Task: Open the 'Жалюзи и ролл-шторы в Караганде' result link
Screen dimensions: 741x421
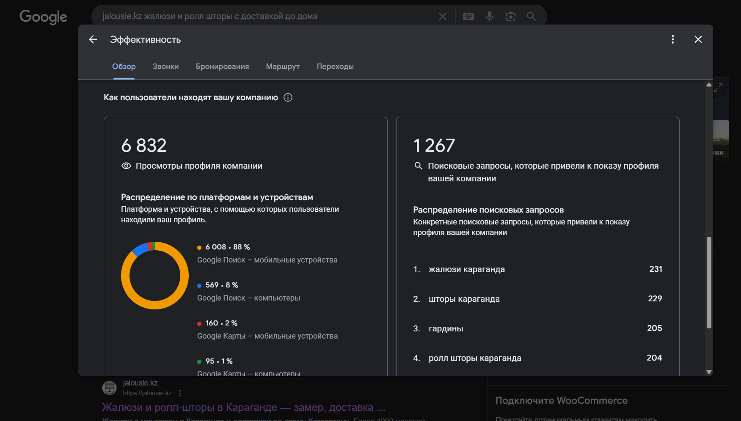Action: click(243, 407)
